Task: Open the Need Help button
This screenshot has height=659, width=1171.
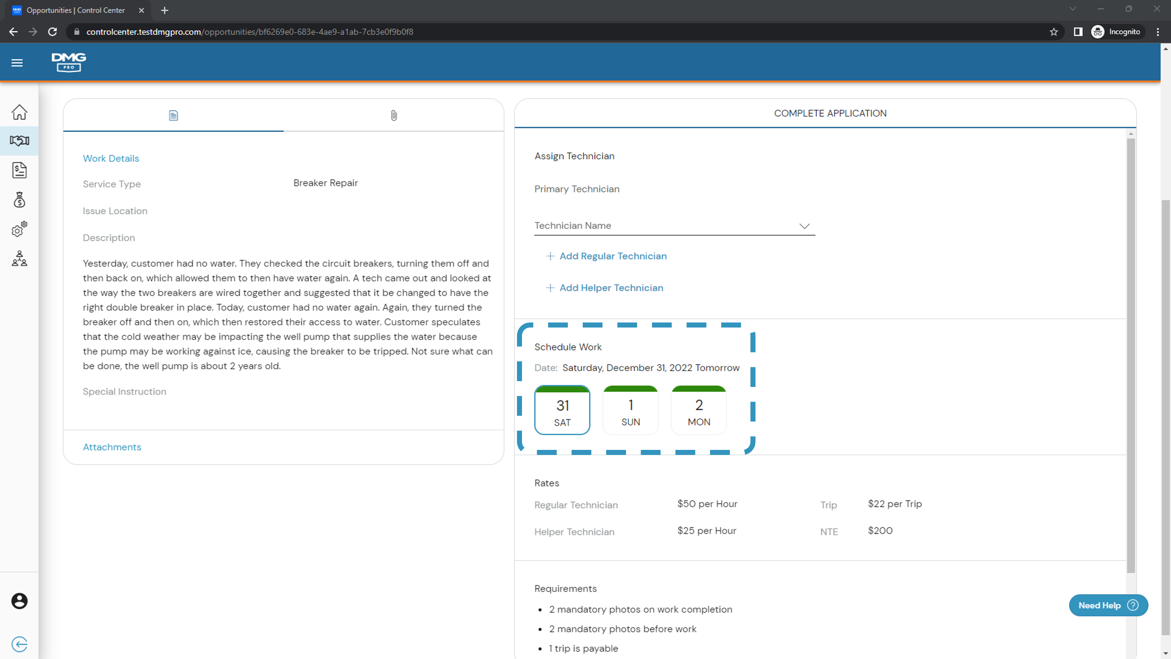Action: coord(1108,605)
